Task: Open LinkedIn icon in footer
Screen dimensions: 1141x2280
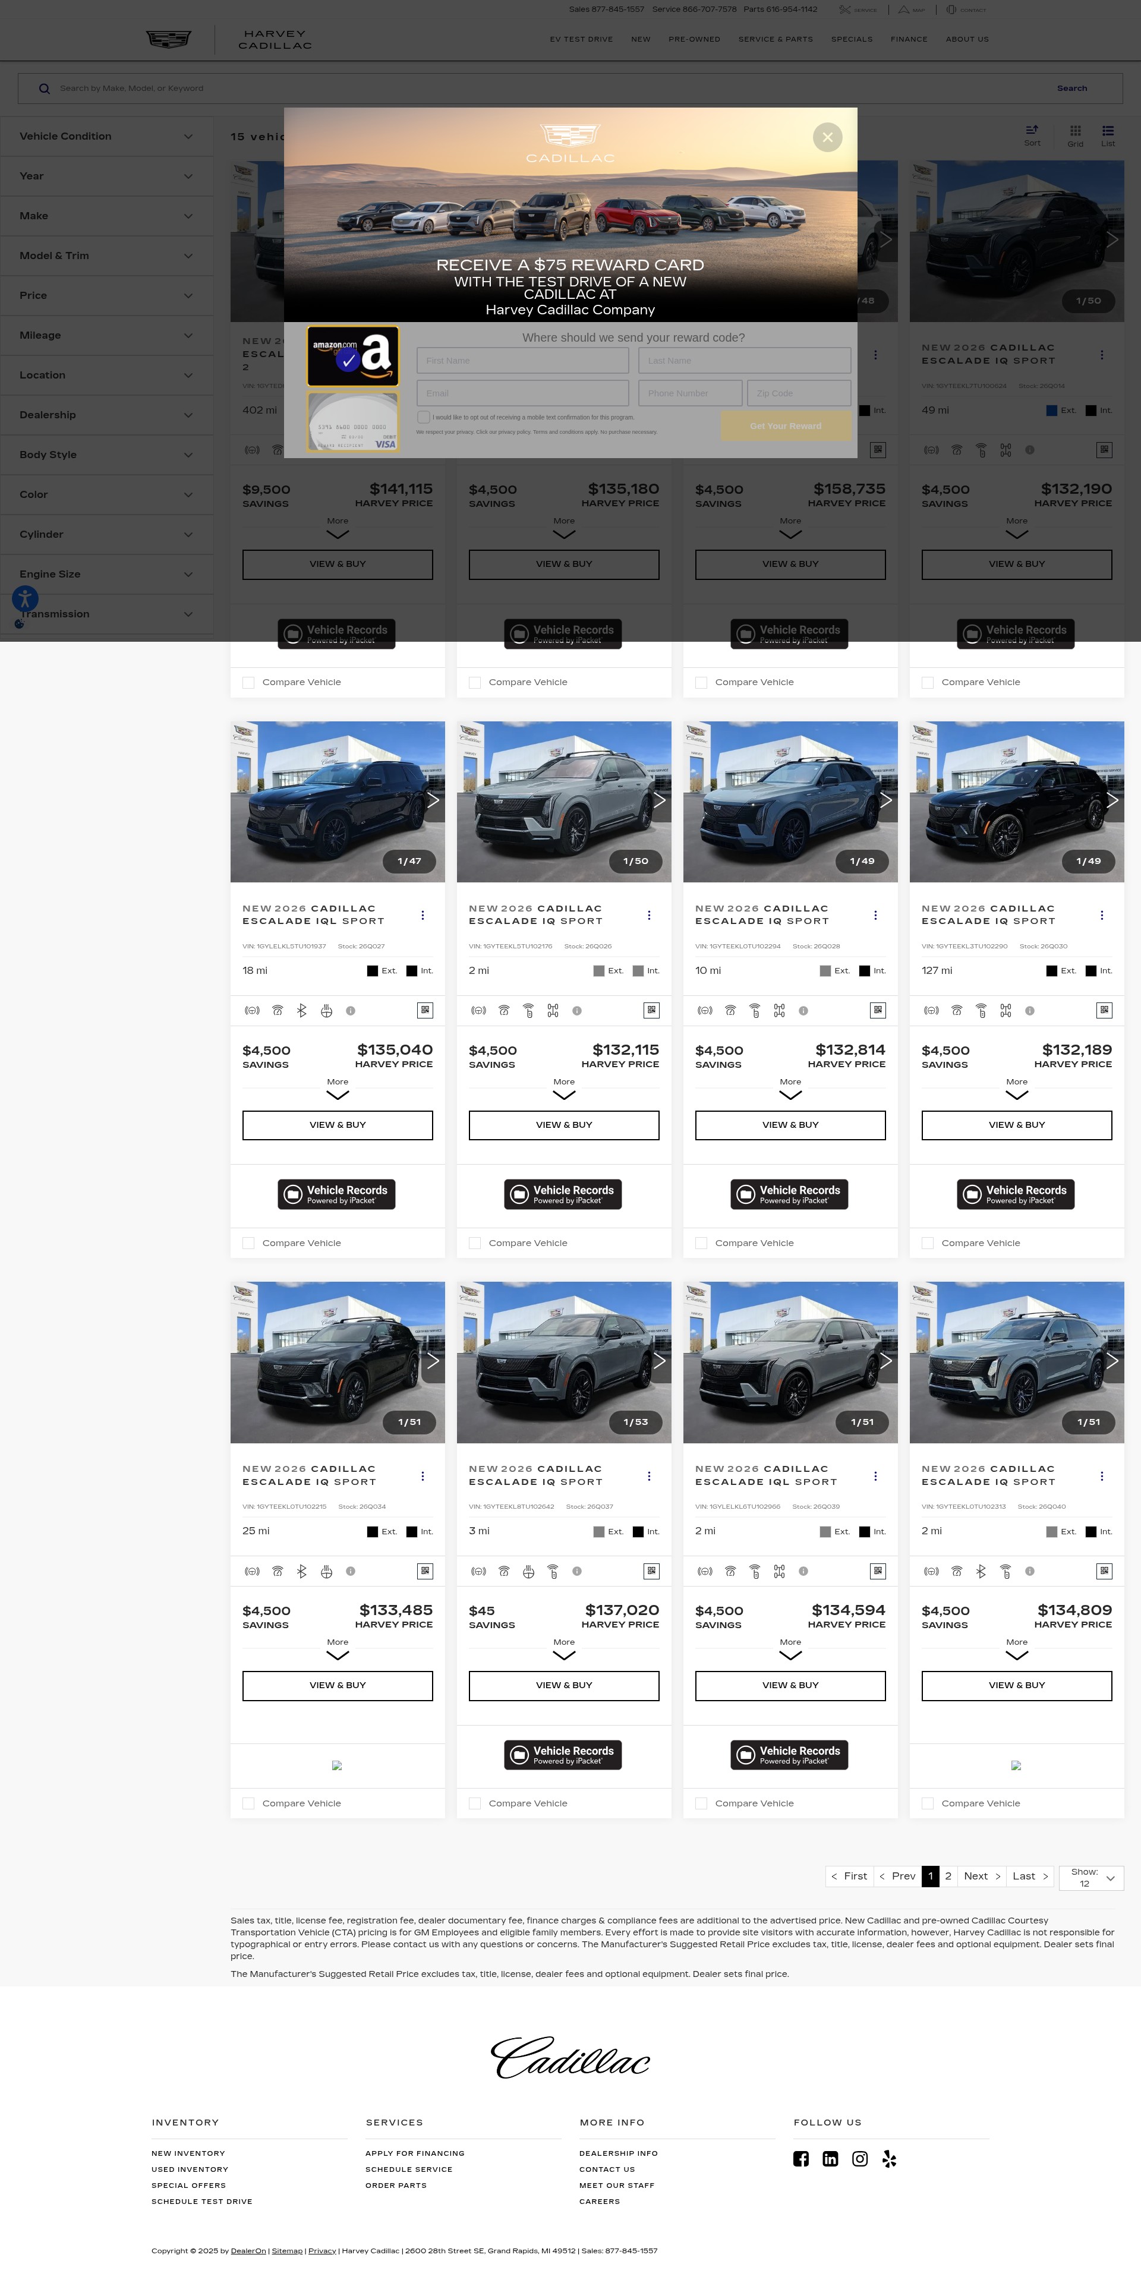Action: point(830,2159)
